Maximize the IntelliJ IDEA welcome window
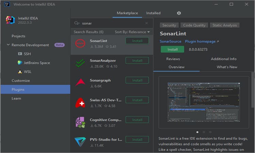255x153 pixels. point(231,4)
